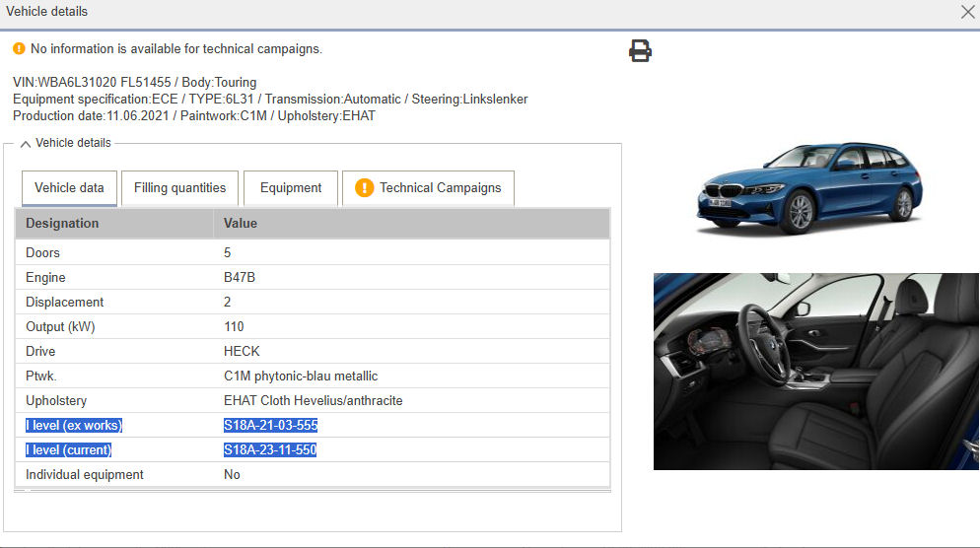Click the S18A-23-11-550 current I level value
Image resolution: width=980 pixels, height=548 pixels.
point(270,449)
